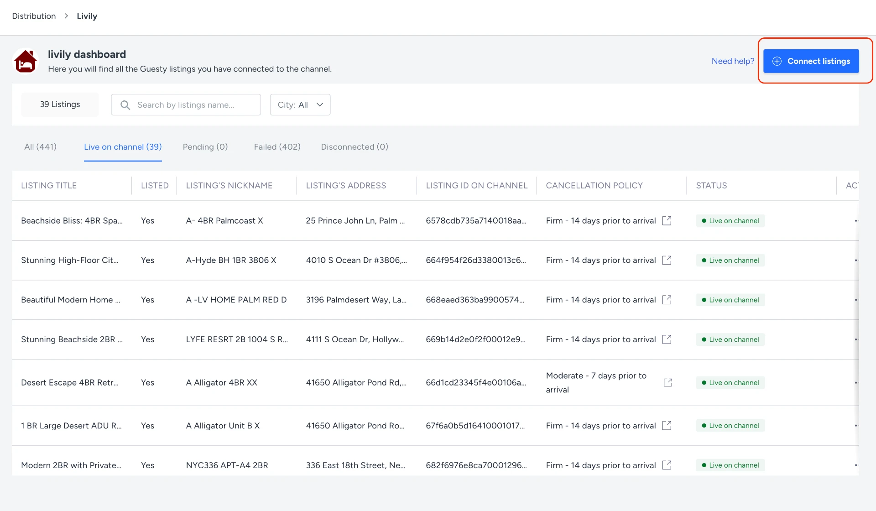This screenshot has height=511, width=876.
Task: Click the LISTING'S ADDRESS column header
Action: coord(346,186)
